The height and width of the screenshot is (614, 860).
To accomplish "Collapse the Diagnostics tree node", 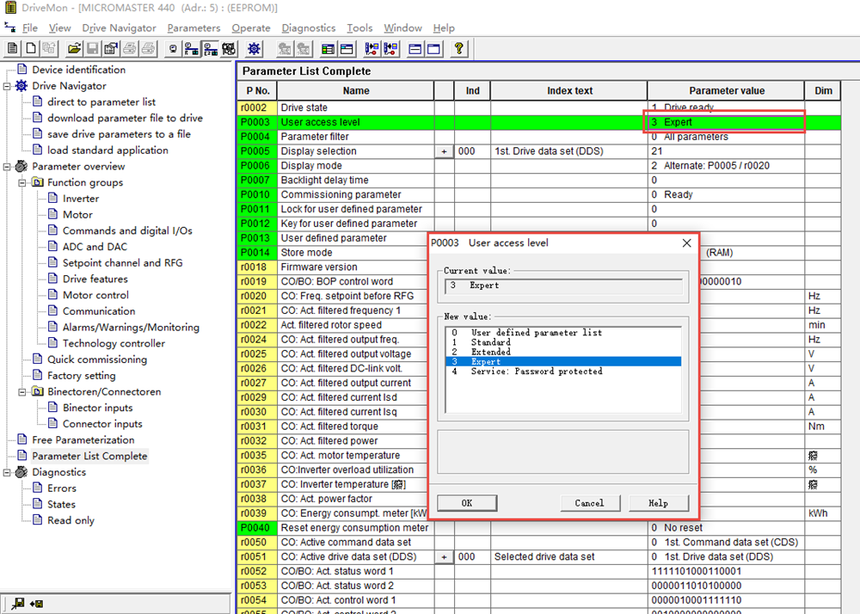I will pyautogui.click(x=8, y=472).
